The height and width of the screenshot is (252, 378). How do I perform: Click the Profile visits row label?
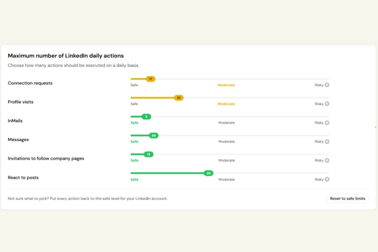click(x=21, y=102)
